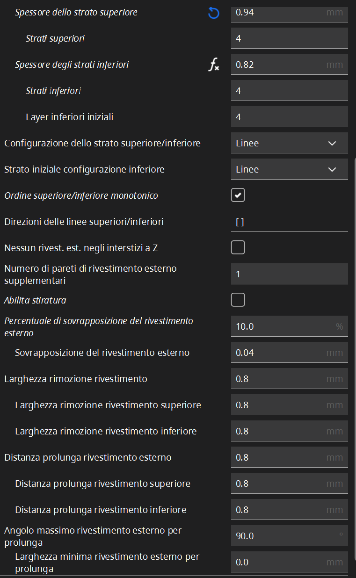Enable the Abilita stiratura checkbox
This screenshot has height=578, width=356.
click(x=238, y=300)
